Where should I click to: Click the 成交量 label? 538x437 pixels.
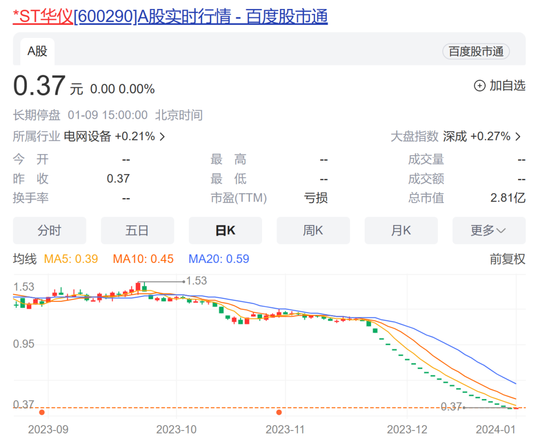click(x=426, y=160)
